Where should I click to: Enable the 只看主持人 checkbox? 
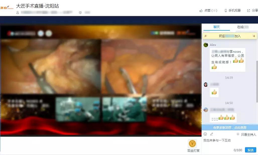pos(238,134)
